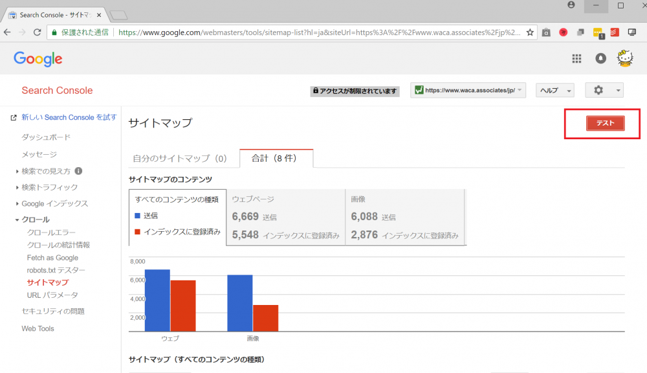Select the 画像 content card

tap(405, 218)
